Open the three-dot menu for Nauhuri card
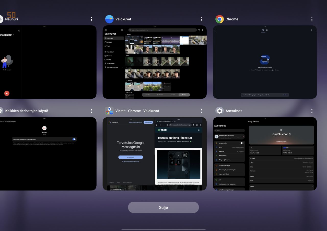 [x=91, y=19]
